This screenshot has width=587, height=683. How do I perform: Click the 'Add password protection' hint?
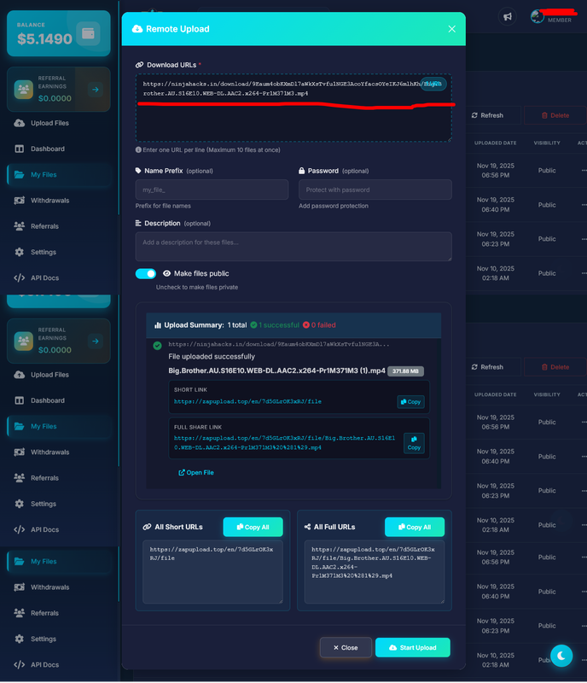point(334,206)
